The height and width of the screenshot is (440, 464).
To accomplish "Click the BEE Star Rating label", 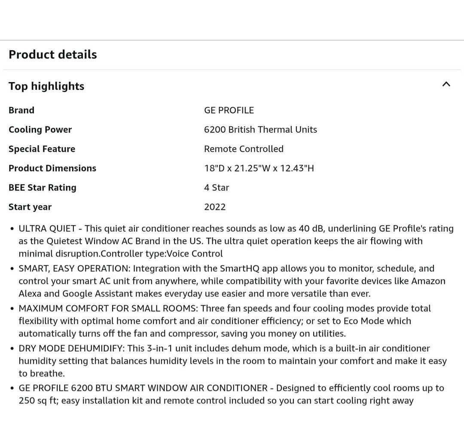I will point(43,188).
